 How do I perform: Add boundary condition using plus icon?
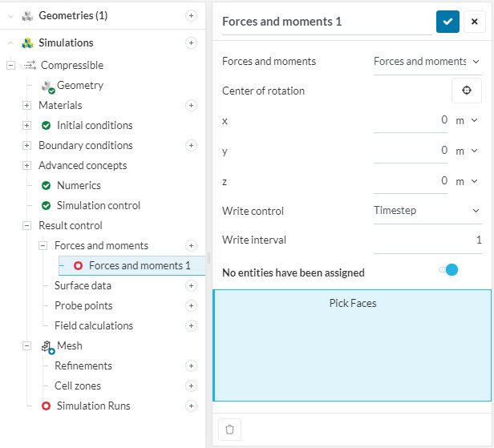[191, 145]
